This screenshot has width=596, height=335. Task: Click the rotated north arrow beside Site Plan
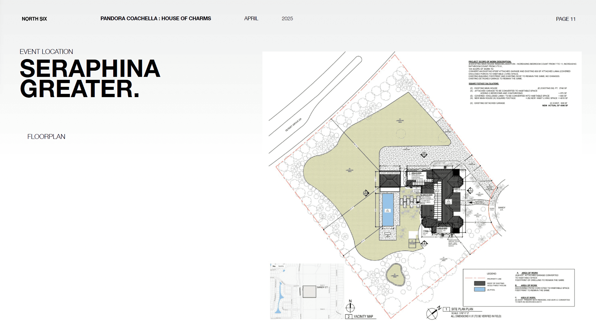pyautogui.click(x=433, y=313)
